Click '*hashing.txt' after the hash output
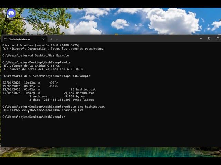Image resolution: width=221 pixels, height=165 pixels. coord(72,110)
